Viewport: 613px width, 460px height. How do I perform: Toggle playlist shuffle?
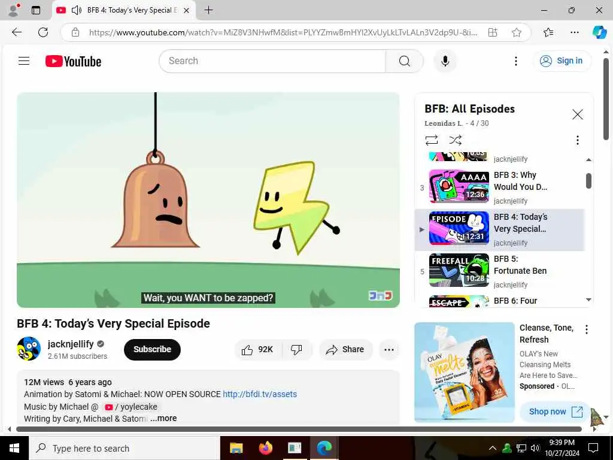(455, 140)
